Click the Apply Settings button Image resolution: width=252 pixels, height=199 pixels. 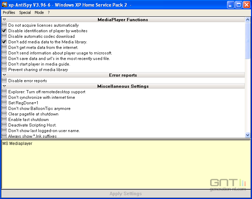click(x=126, y=193)
